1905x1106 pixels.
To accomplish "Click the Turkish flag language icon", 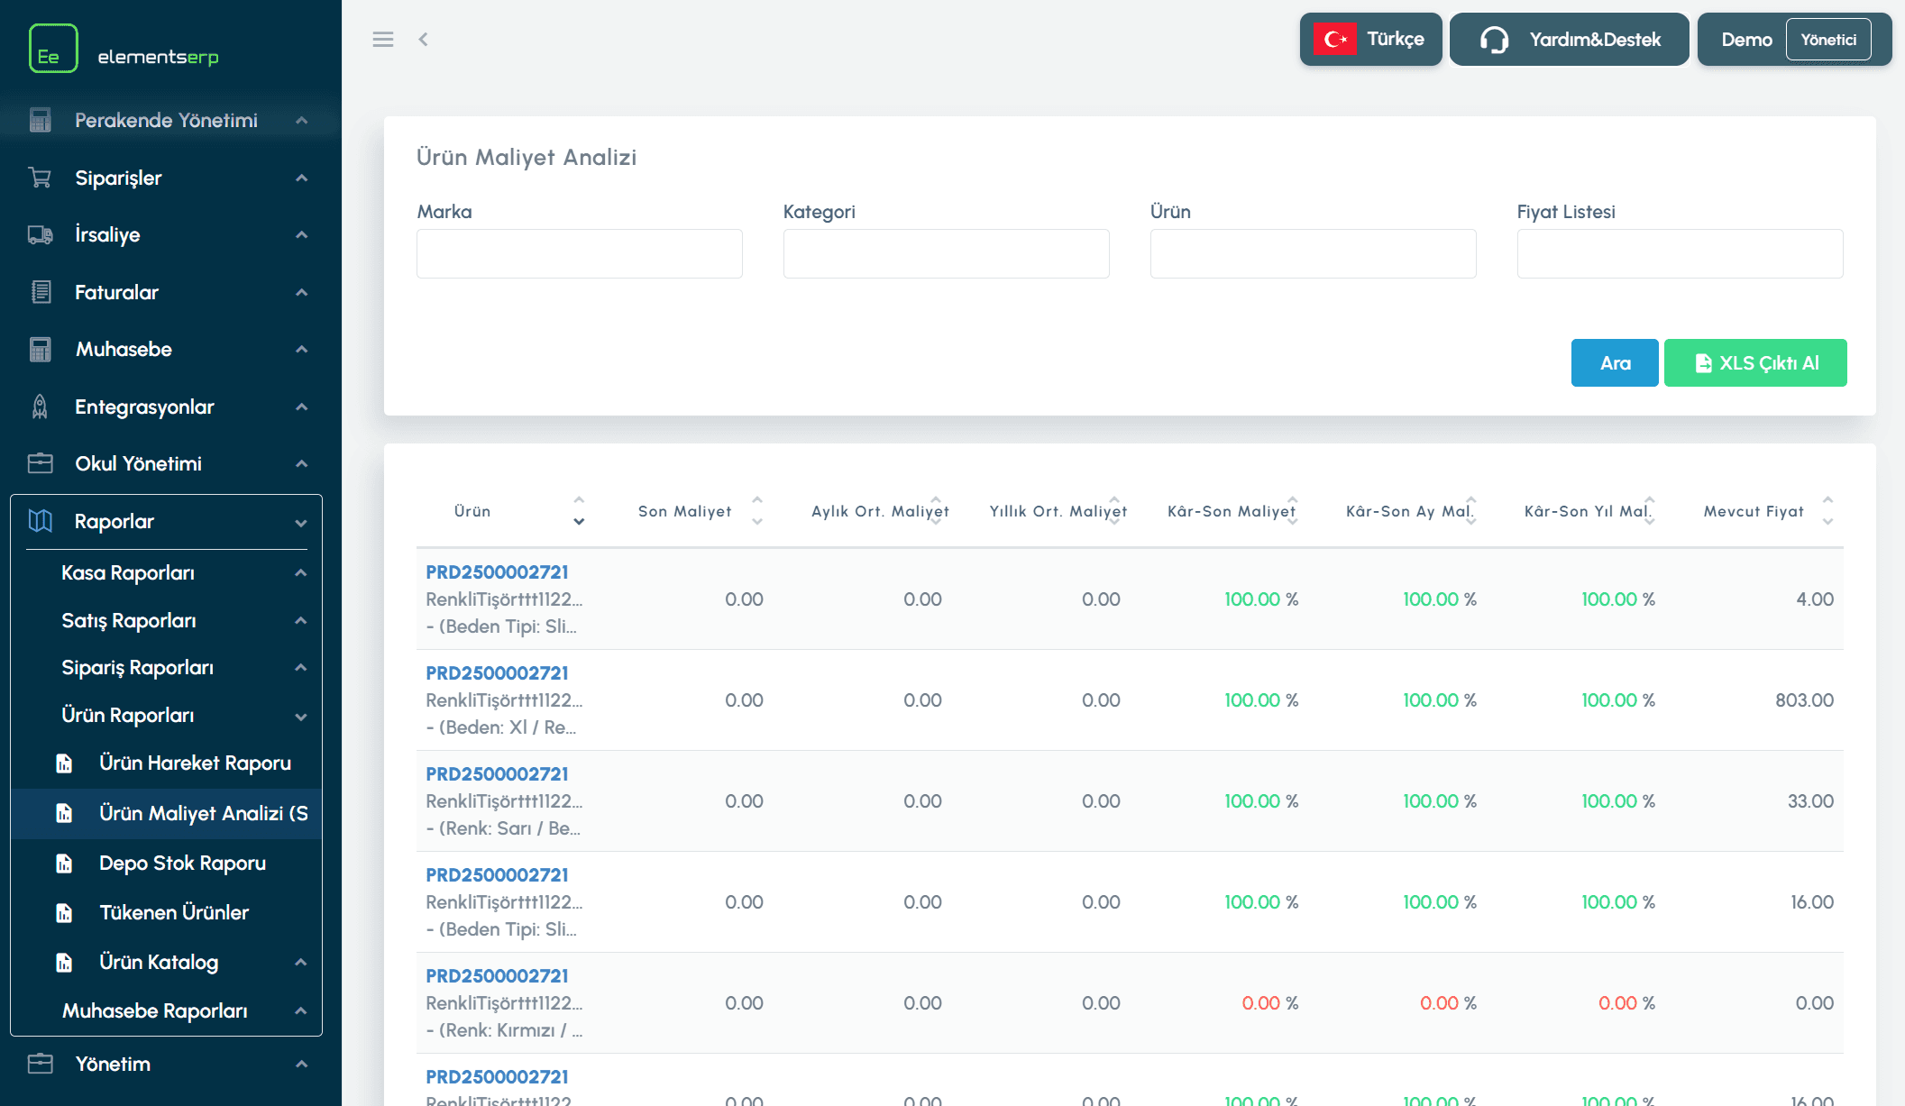I will click(x=1334, y=40).
